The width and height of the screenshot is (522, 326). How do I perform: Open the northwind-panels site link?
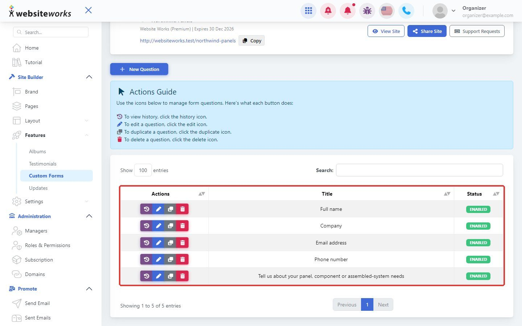tap(188, 41)
